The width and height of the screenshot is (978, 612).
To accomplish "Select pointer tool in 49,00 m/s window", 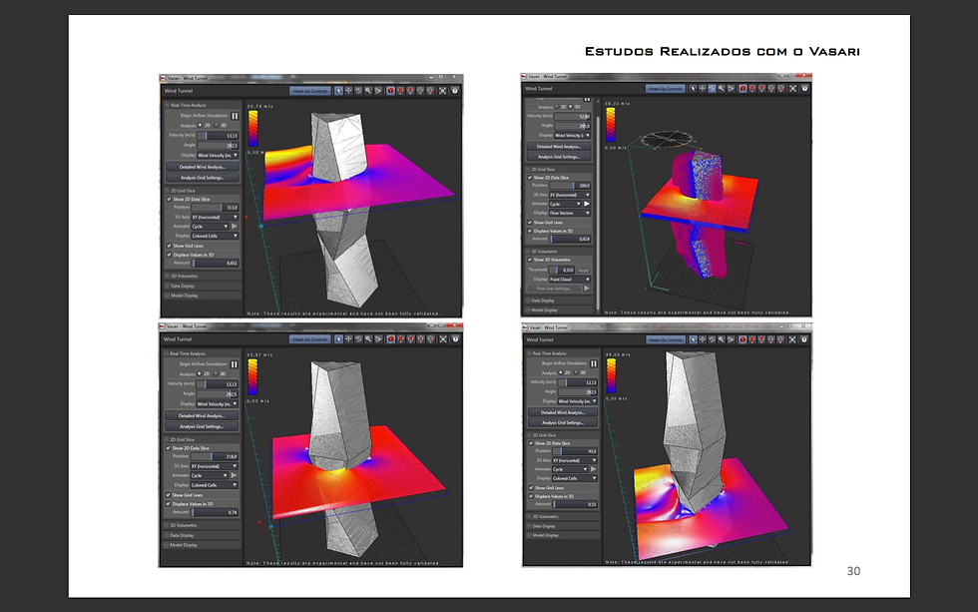I will coord(693,340).
